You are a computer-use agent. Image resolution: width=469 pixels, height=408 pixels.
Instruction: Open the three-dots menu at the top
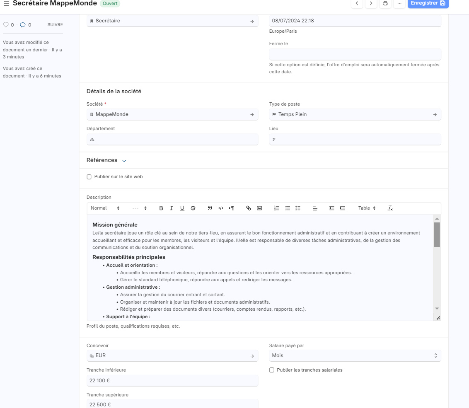click(x=399, y=3)
